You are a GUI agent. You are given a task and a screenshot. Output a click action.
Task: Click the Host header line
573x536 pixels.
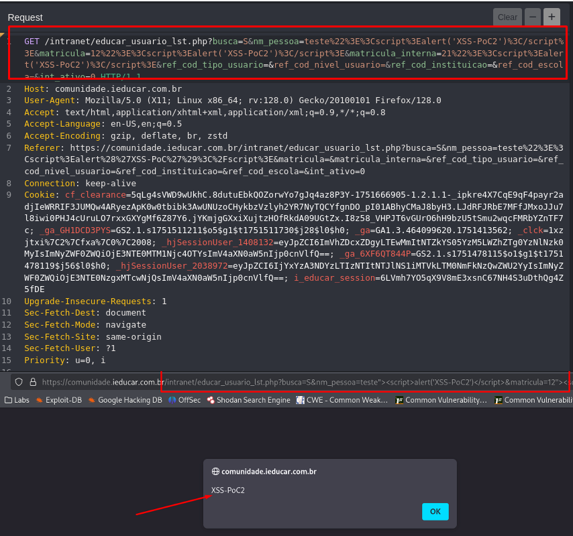103,88
